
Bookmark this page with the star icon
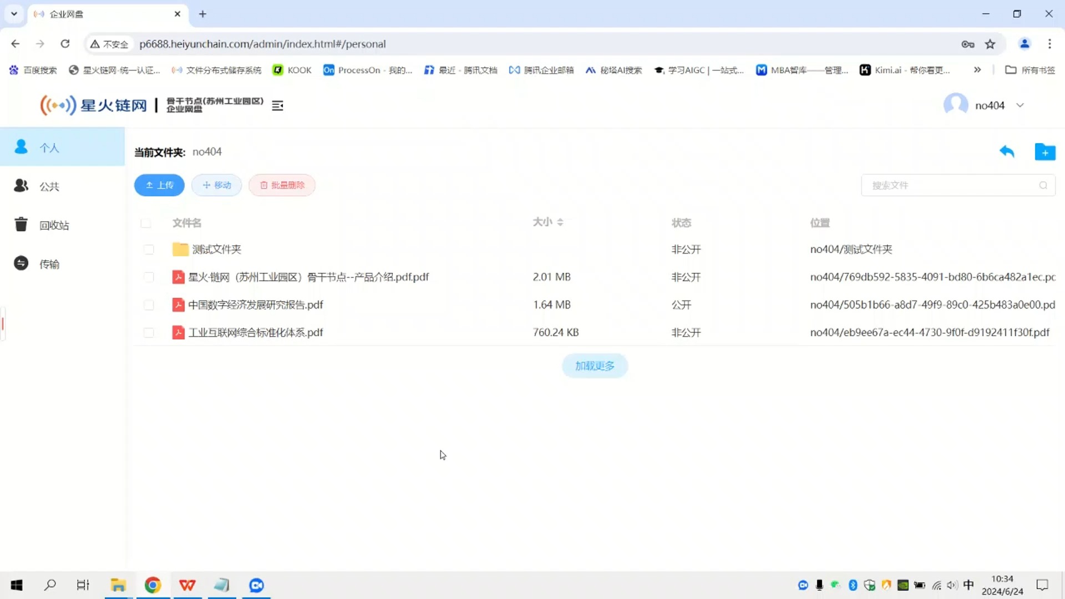tap(990, 44)
